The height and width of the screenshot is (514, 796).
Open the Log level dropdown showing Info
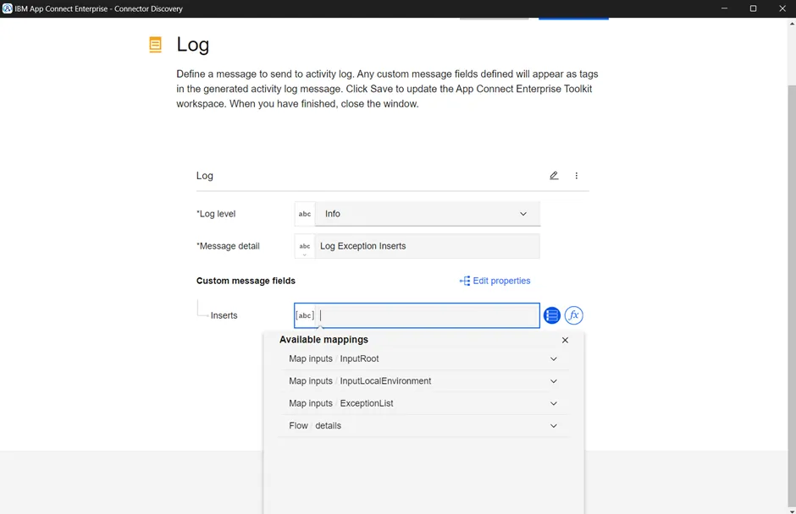pos(428,214)
